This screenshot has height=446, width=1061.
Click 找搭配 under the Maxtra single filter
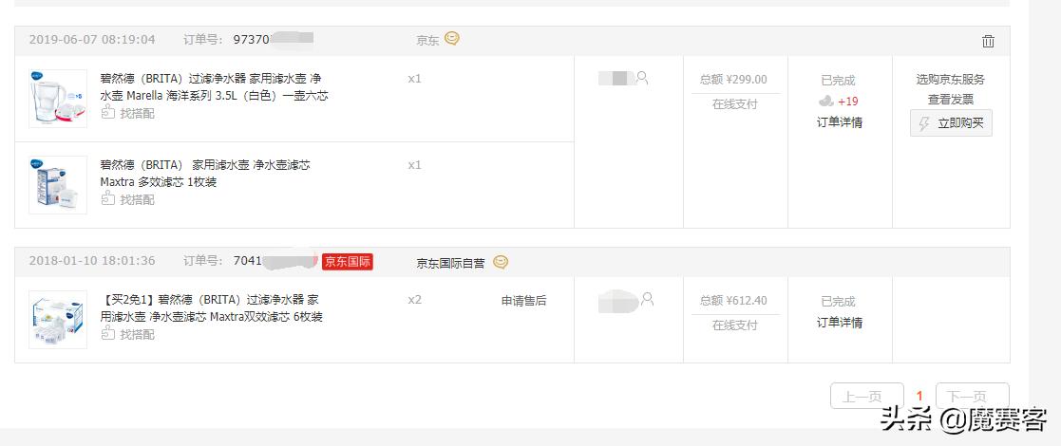[128, 199]
